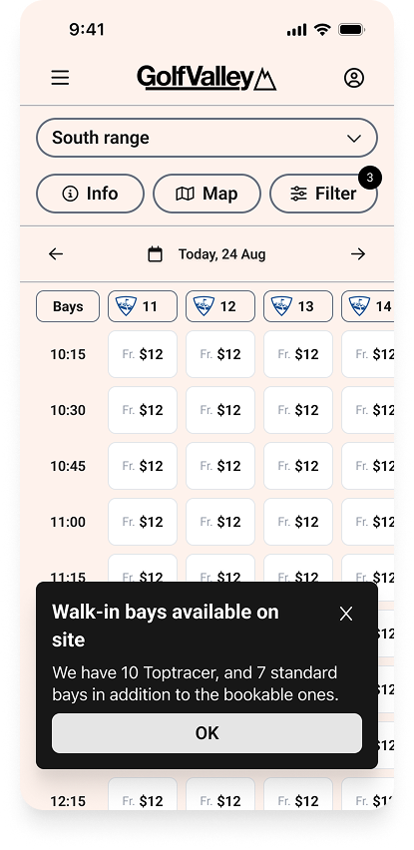
Task: Go to next day with right arrow
Action: pos(358,253)
